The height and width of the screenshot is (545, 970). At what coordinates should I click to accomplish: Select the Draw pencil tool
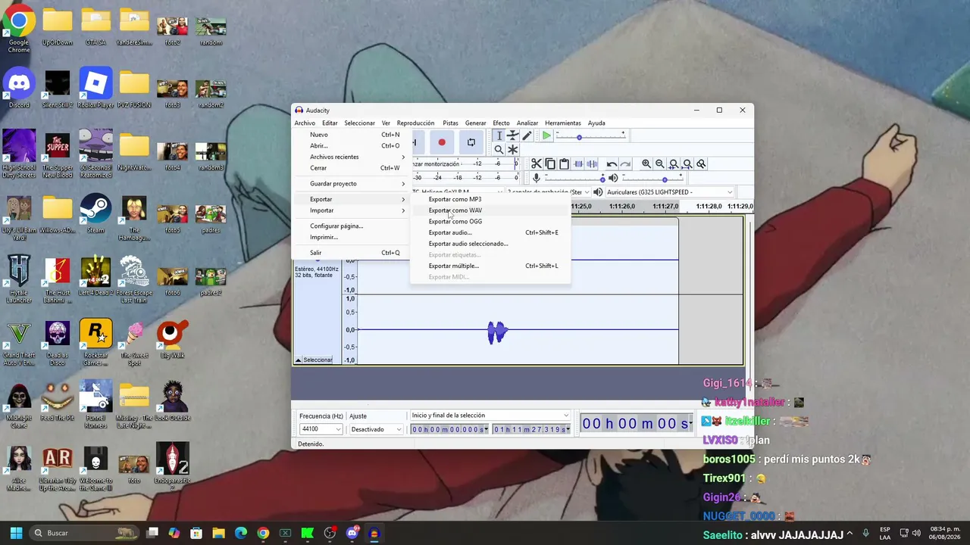pyautogui.click(x=527, y=135)
